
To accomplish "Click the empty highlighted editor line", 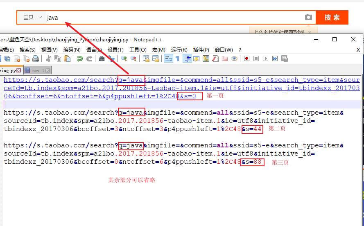I will (182, 104).
